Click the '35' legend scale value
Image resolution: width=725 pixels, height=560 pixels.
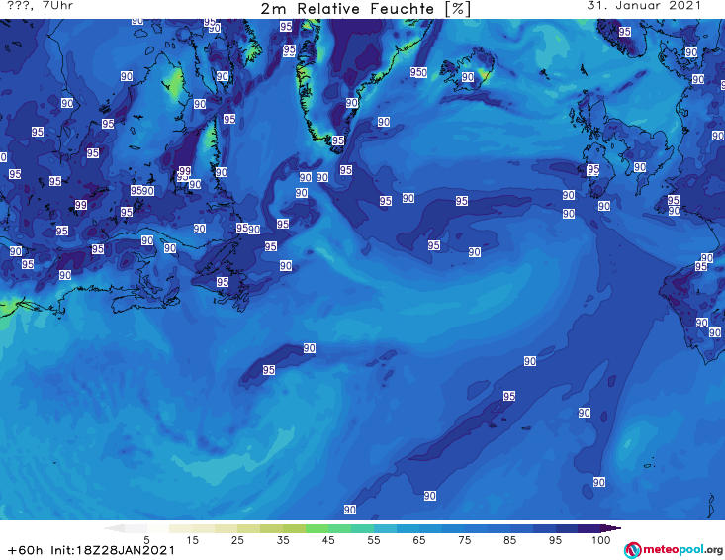tap(283, 540)
